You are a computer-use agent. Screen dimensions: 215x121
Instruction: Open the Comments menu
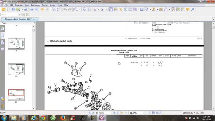click(x=35, y=5)
